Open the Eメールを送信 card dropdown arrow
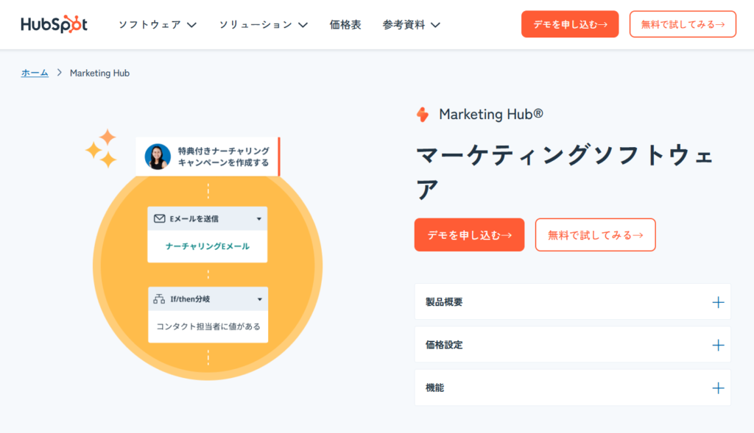This screenshot has height=433, width=754. 259,219
